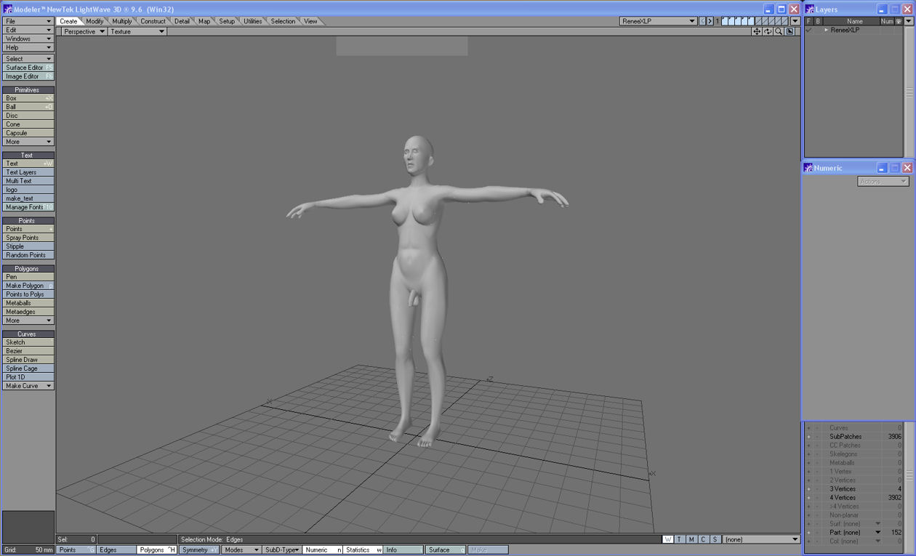Select the first foreground layer slot
Viewport: 916px width, 556px height.
click(x=726, y=20)
